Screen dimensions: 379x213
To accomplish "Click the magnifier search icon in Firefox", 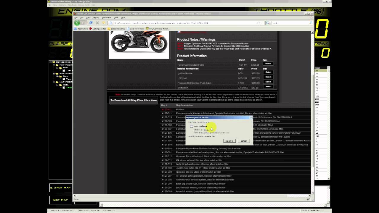I will 311,23.
